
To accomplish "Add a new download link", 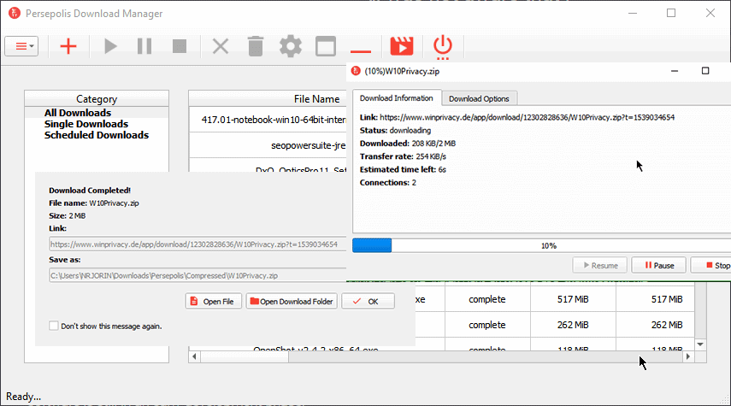I will click(68, 46).
